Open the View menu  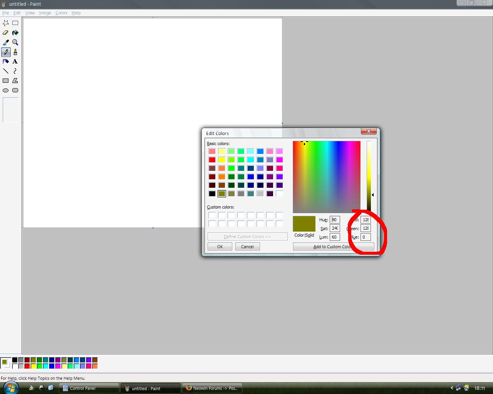(30, 13)
